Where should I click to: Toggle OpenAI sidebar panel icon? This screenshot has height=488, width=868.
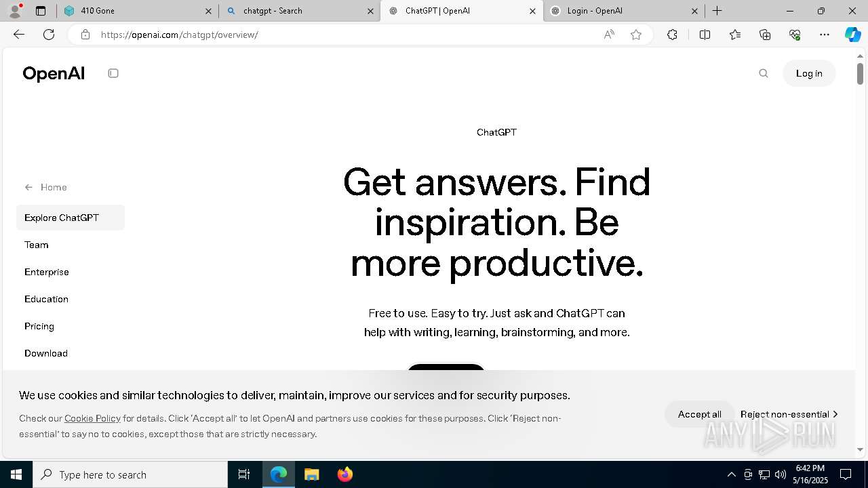113,73
